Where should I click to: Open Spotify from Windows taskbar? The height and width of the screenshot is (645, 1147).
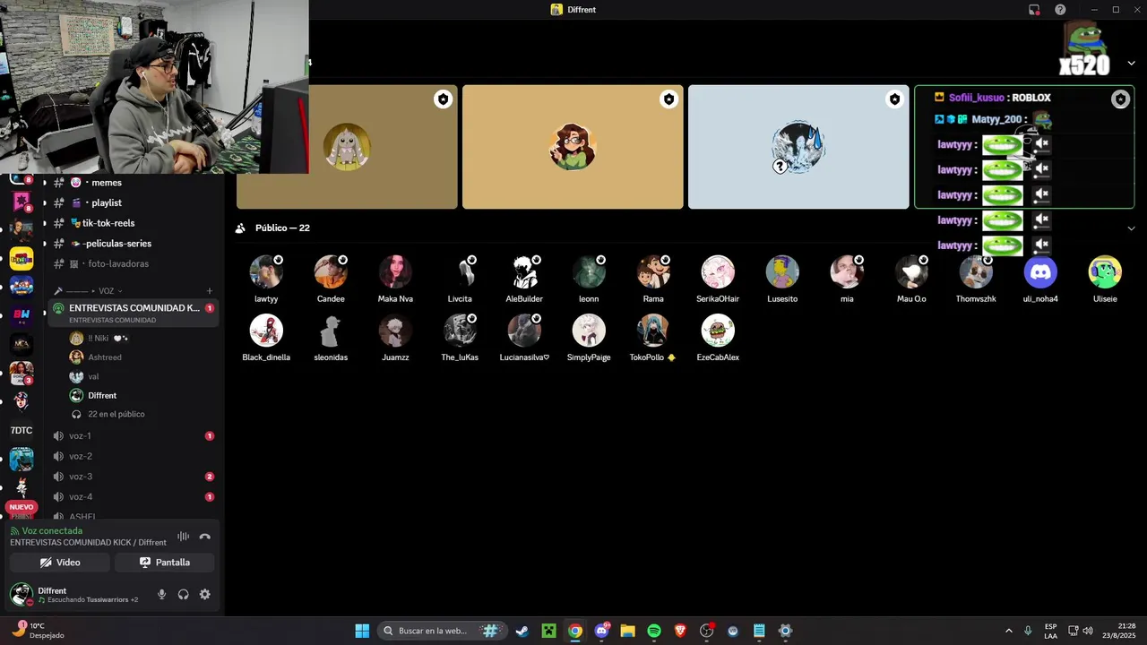click(654, 631)
